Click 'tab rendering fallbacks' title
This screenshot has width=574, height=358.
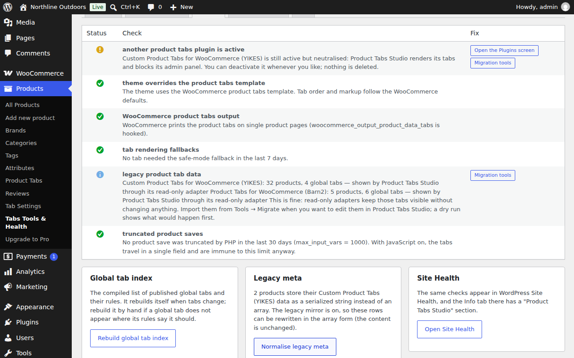[161, 150]
